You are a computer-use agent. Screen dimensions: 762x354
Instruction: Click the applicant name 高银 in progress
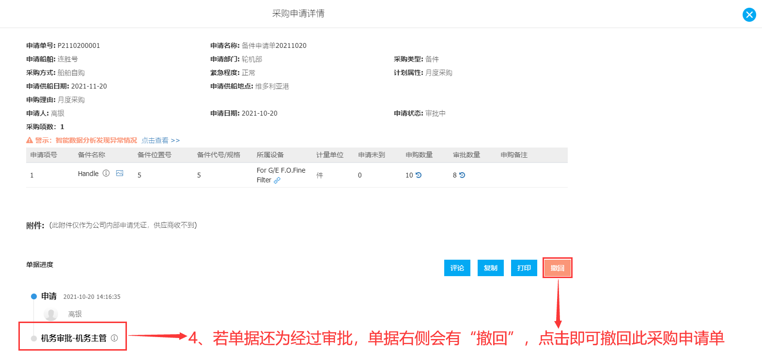pos(75,314)
